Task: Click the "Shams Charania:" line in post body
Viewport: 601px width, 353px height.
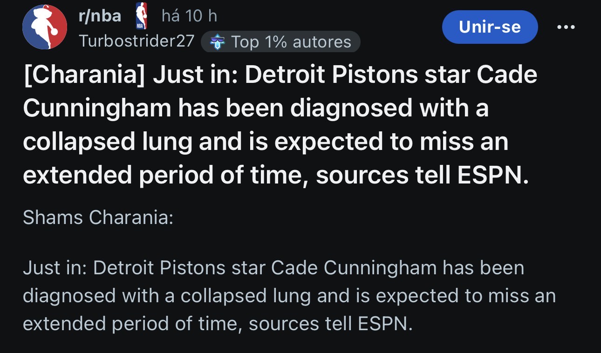Action: (x=98, y=217)
